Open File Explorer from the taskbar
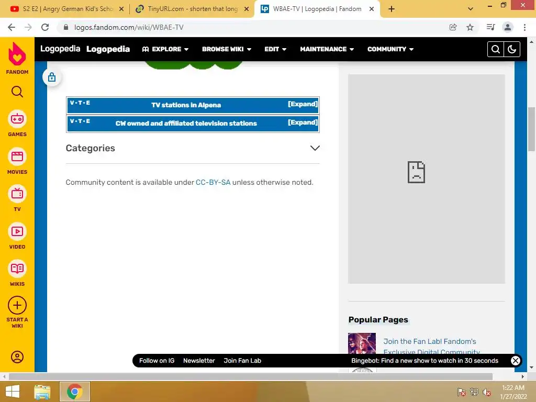The height and width of the screenshot is (402, 536). click(42, 392)
